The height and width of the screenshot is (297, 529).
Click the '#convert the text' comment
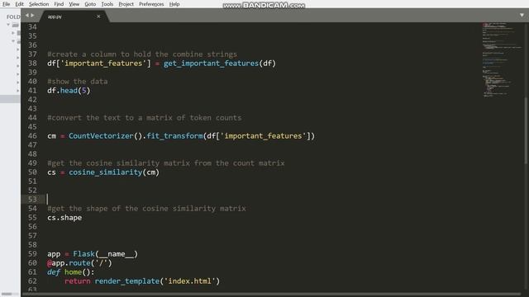145,118
